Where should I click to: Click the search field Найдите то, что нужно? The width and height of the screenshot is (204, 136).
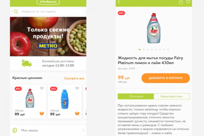coord(48,12)
